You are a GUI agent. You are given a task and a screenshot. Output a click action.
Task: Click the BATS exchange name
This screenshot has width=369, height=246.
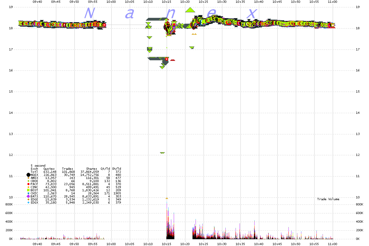click(x=34, y=196)
